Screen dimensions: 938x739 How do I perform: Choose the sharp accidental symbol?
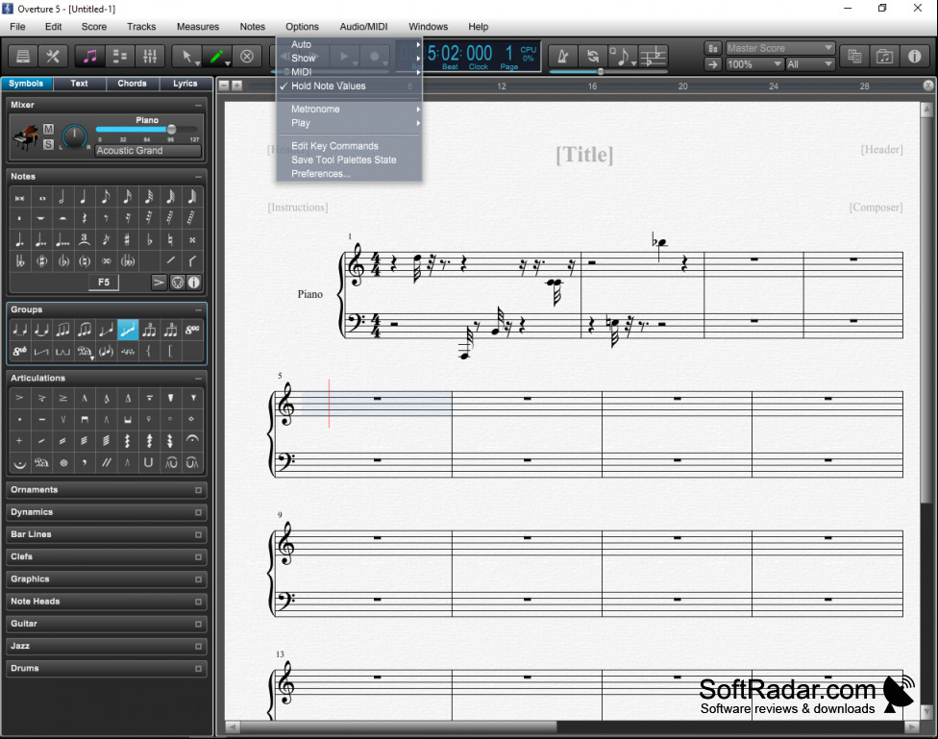127,240
